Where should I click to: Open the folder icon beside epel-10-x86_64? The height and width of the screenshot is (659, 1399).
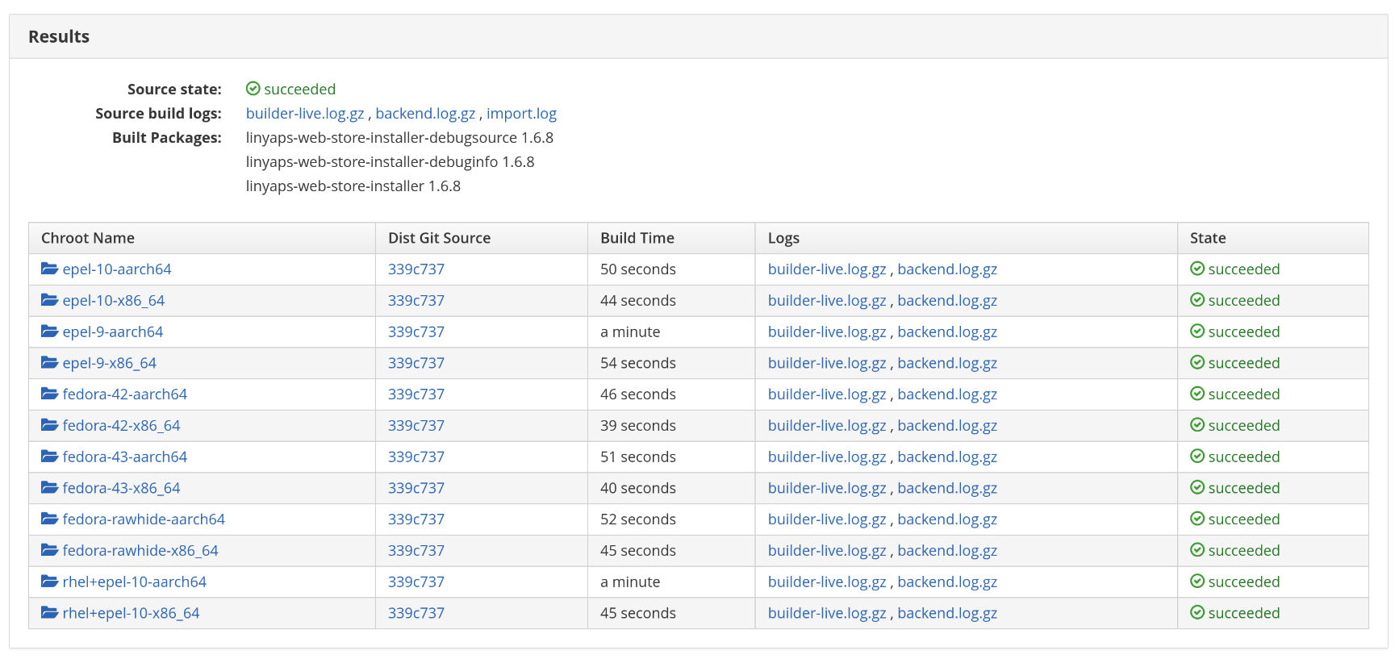tap(49, 300)
